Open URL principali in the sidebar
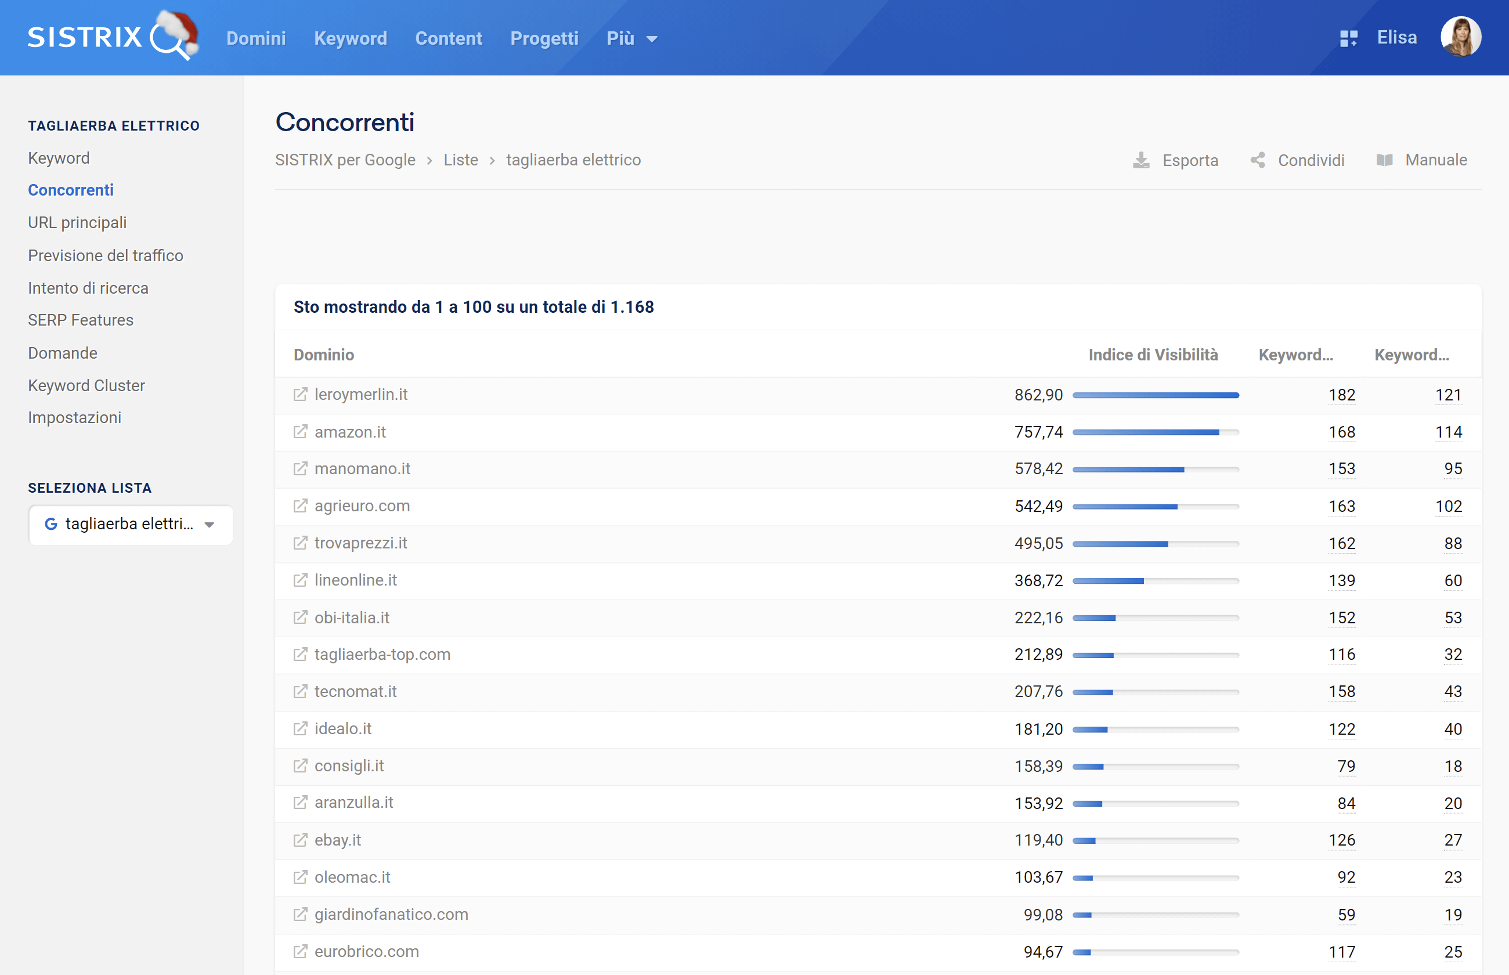Screen dimensions: 1509x975 (x=77, y=223)
